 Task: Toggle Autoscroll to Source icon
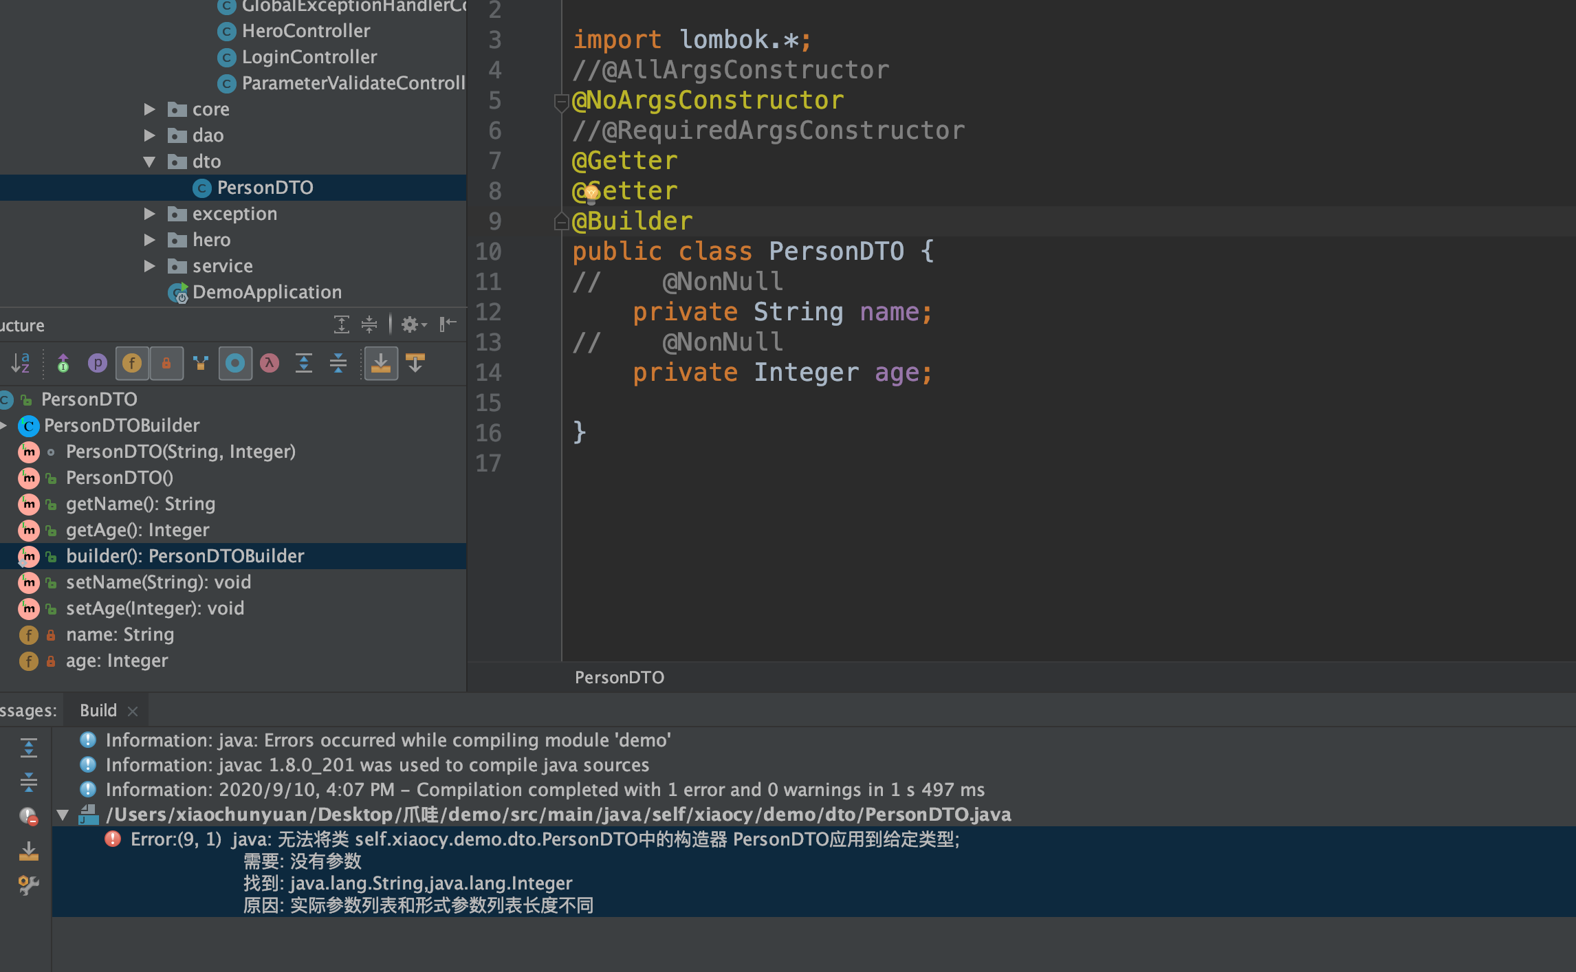point(380,363)
